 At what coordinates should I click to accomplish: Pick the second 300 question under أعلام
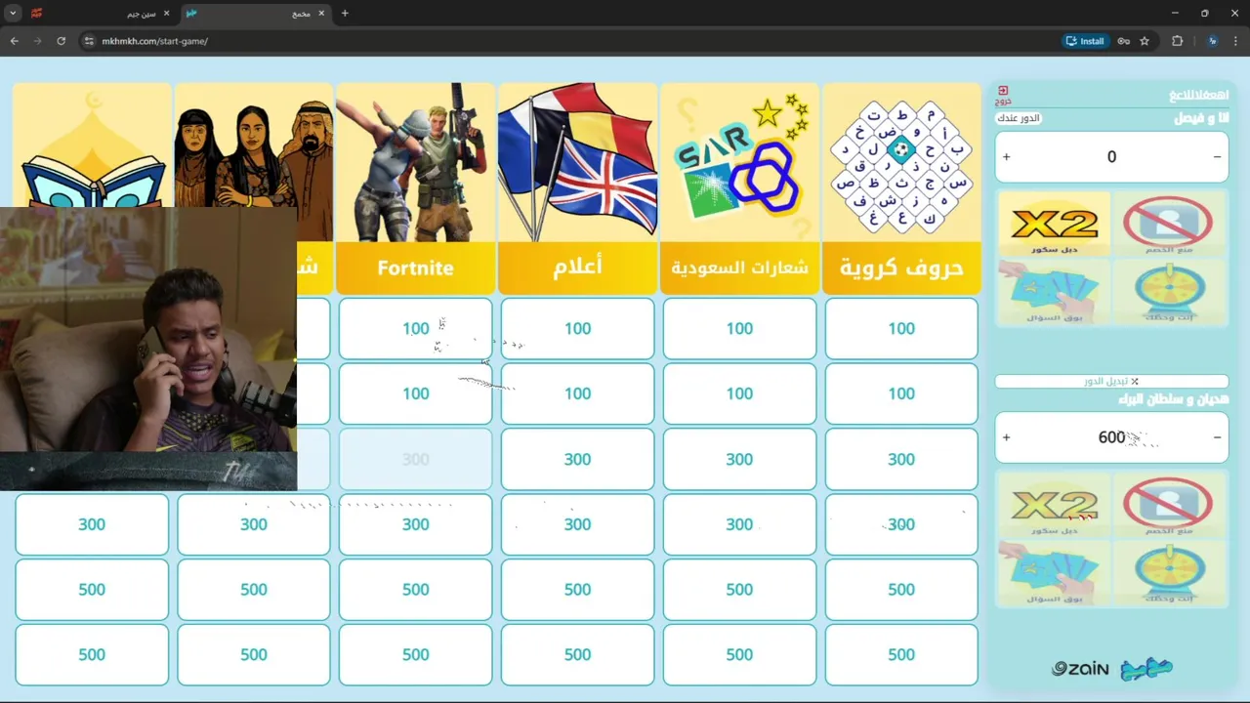(x=577, y=524)
